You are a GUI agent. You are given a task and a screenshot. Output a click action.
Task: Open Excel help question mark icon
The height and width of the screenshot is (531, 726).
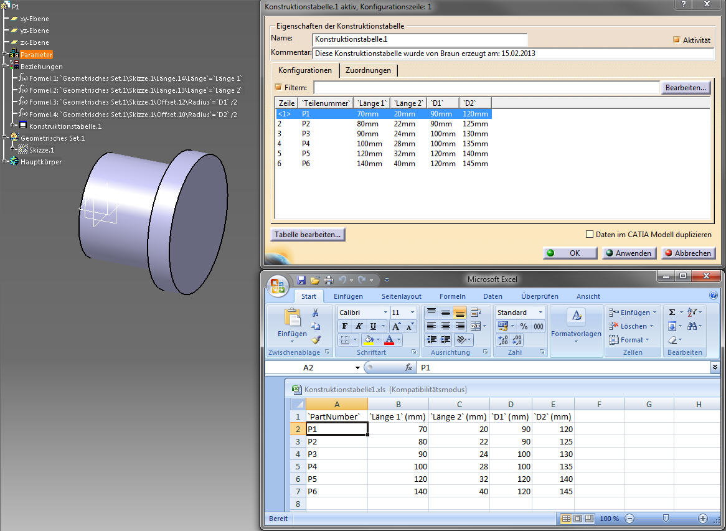714,295
